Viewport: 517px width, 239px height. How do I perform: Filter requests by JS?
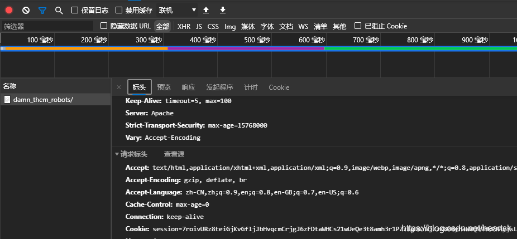click(199, 26)
